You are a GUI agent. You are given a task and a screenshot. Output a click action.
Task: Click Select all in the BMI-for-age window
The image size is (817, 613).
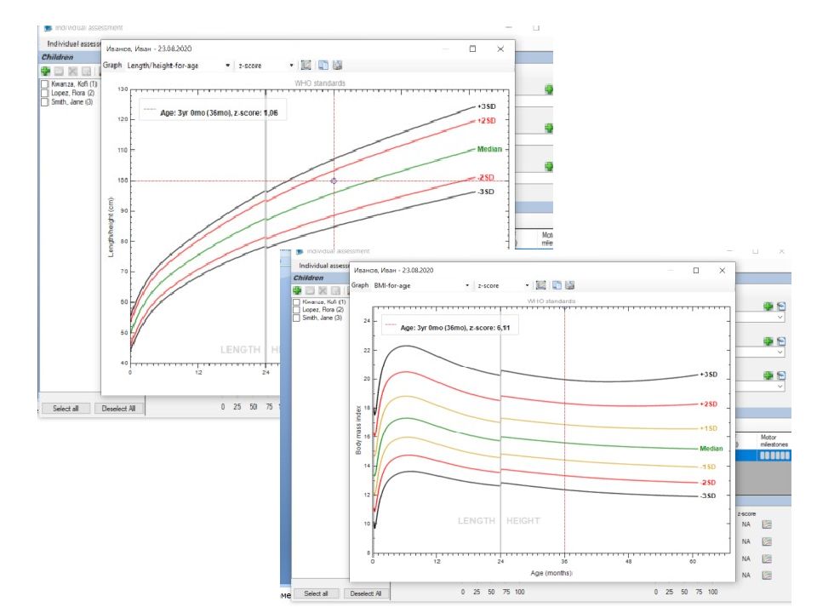[316, 593]
